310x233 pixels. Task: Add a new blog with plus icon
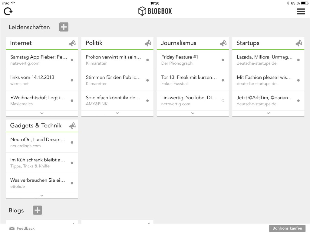tap(37, 210)
